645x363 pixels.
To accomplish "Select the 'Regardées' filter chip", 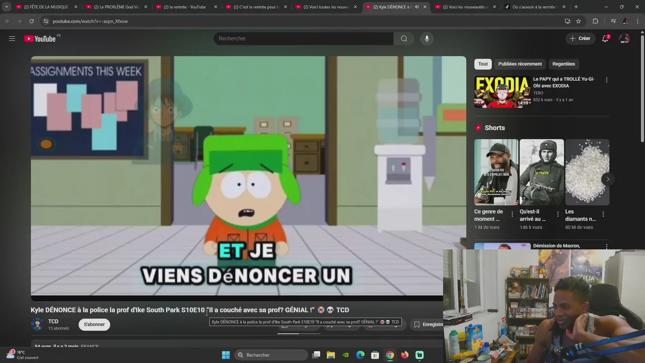I will tap(563, 64).
